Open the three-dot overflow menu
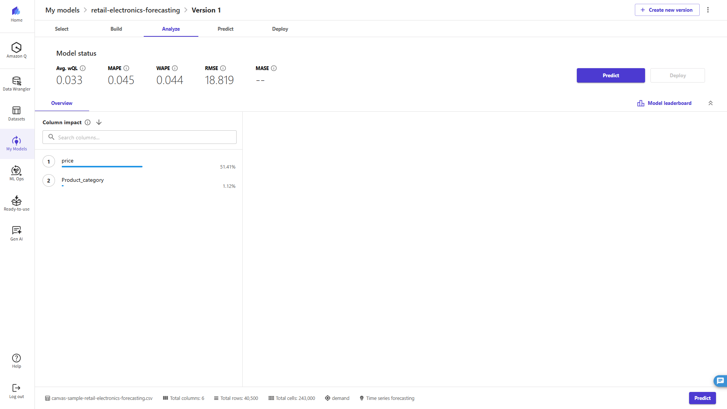 tap(708, 10)
